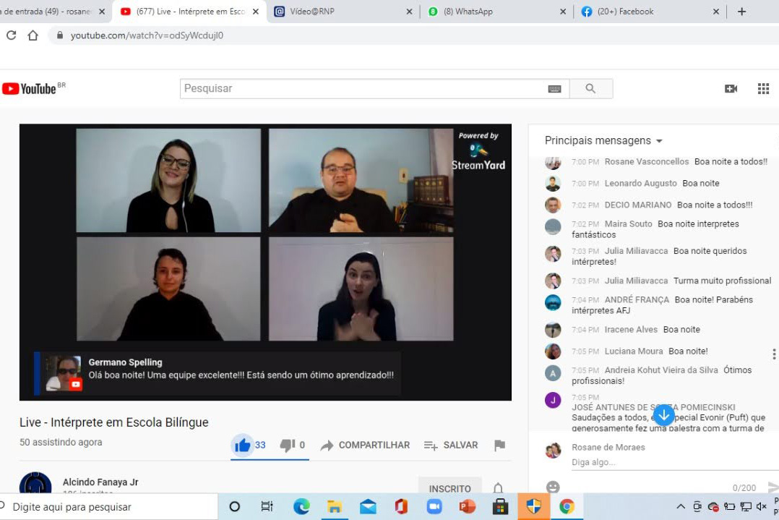Switch to the Facebook browser tab

[643, 12]
